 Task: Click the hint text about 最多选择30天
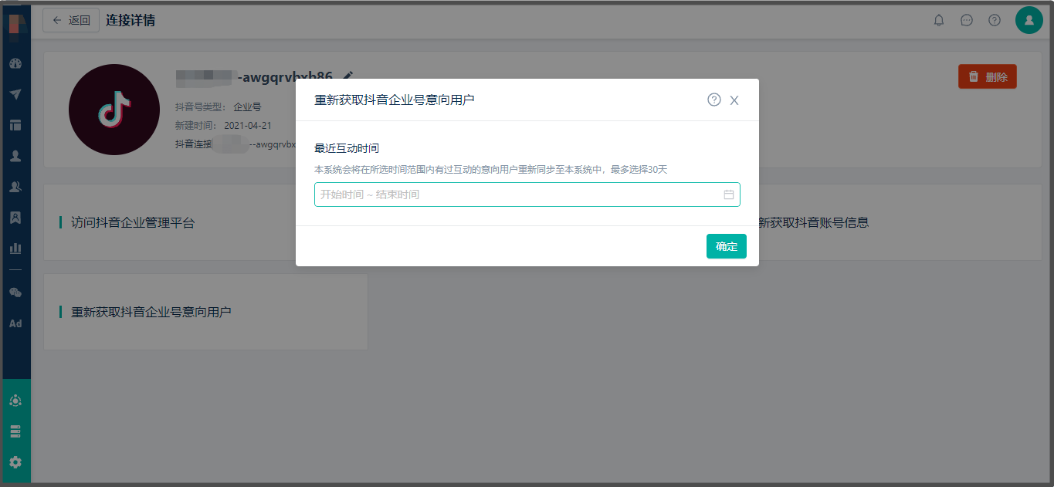(491, 169)
